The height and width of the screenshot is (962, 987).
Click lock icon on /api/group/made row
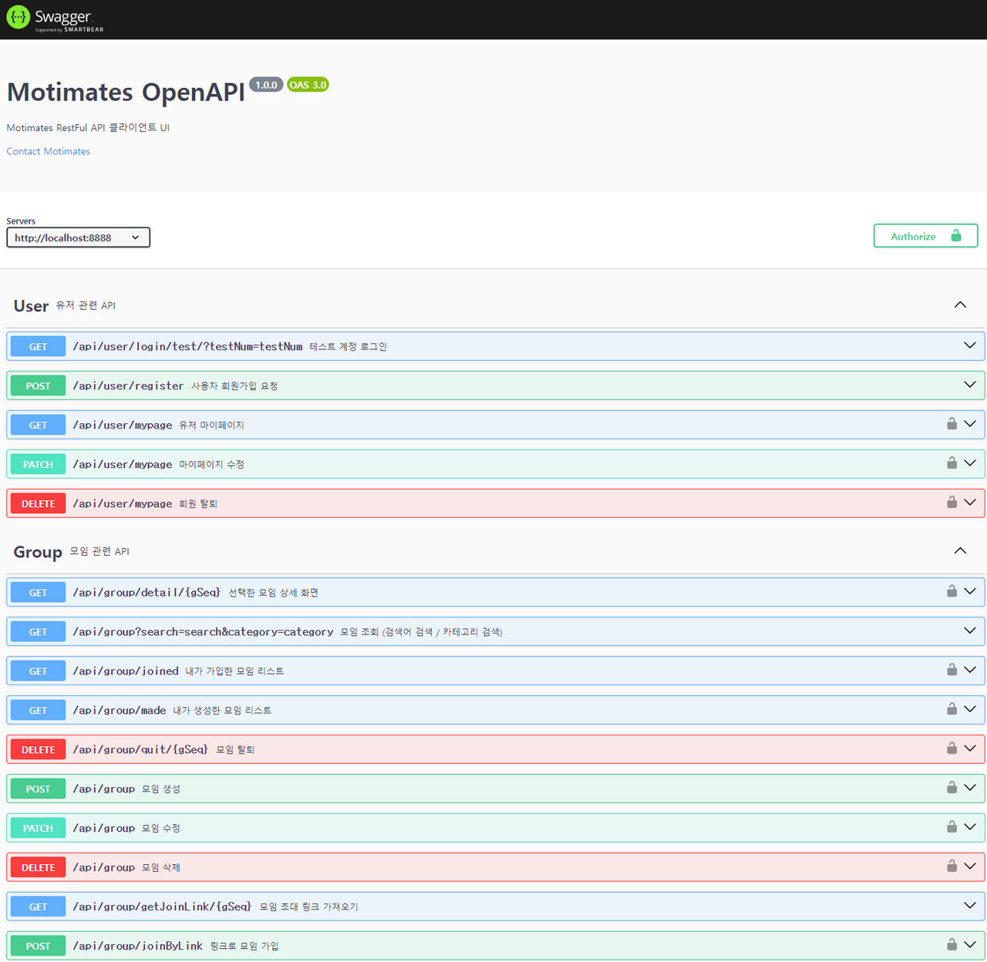tap(952, 709)
